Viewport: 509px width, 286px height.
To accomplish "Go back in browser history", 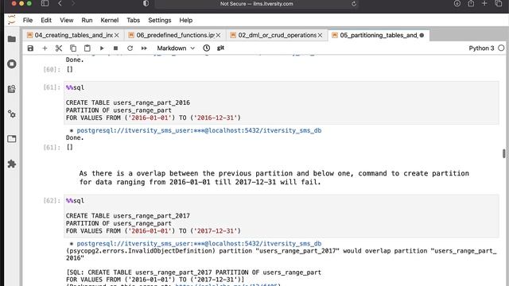I will pyautogui.click(x=60, y=3).
